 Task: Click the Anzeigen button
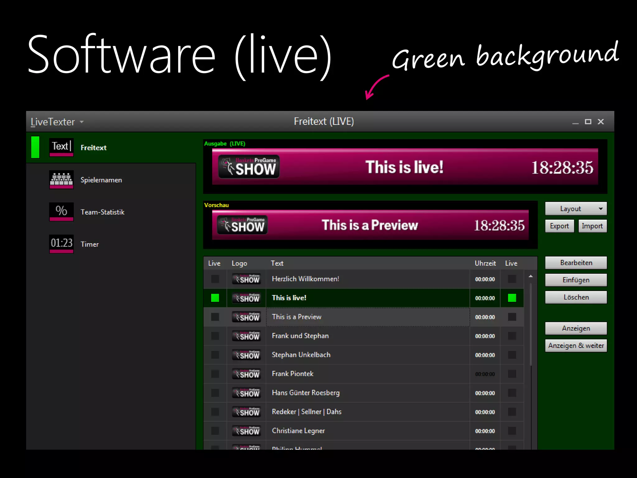click(x=576, y=328)
